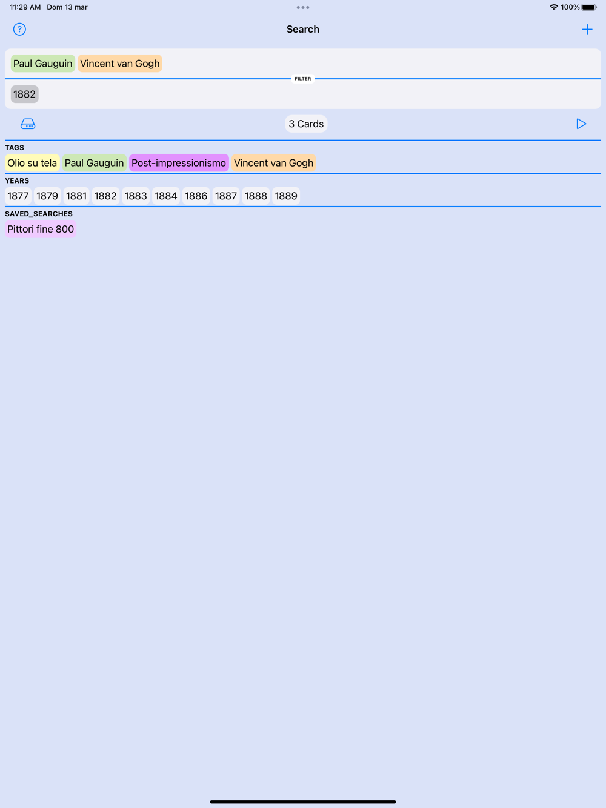
Task: Tap the battery indicator in status bar
Action: [x=589, y=7]
